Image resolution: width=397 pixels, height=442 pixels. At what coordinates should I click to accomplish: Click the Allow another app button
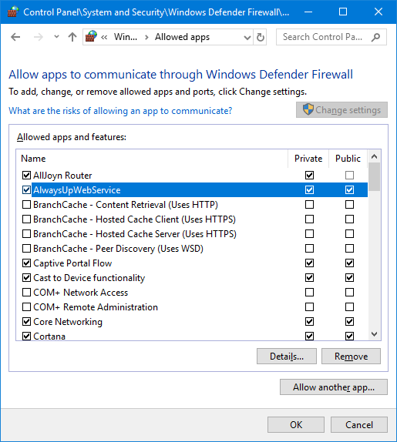coord(334,387)
